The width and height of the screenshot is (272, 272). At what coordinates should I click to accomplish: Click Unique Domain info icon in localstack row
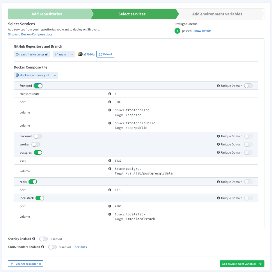pyautogui.click(x=218, y=198)
